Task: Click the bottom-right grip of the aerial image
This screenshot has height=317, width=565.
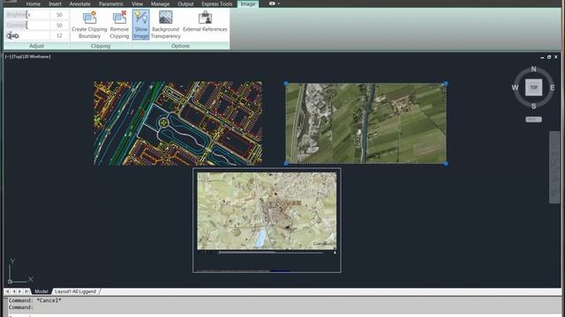Action: (x=446, y=164)
